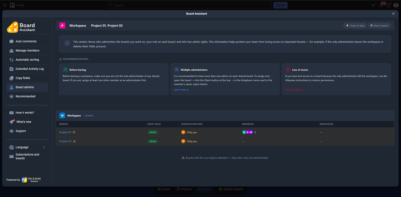Click the MEMBERS column header

248,124
